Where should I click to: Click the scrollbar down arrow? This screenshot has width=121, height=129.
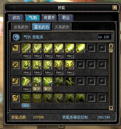pyautogui.click(x=111, y=108)
